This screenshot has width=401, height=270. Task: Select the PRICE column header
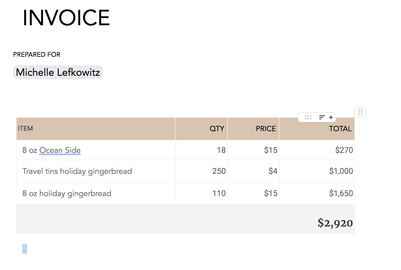(x=253, y=129)
